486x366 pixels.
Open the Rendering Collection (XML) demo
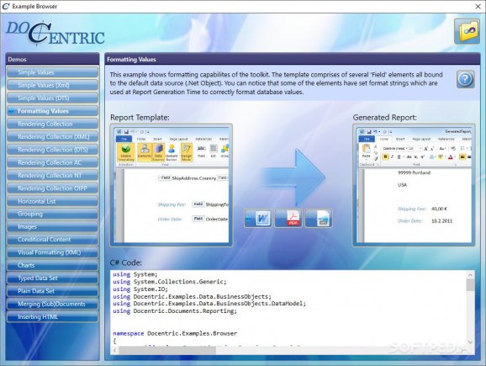[52, 137]
